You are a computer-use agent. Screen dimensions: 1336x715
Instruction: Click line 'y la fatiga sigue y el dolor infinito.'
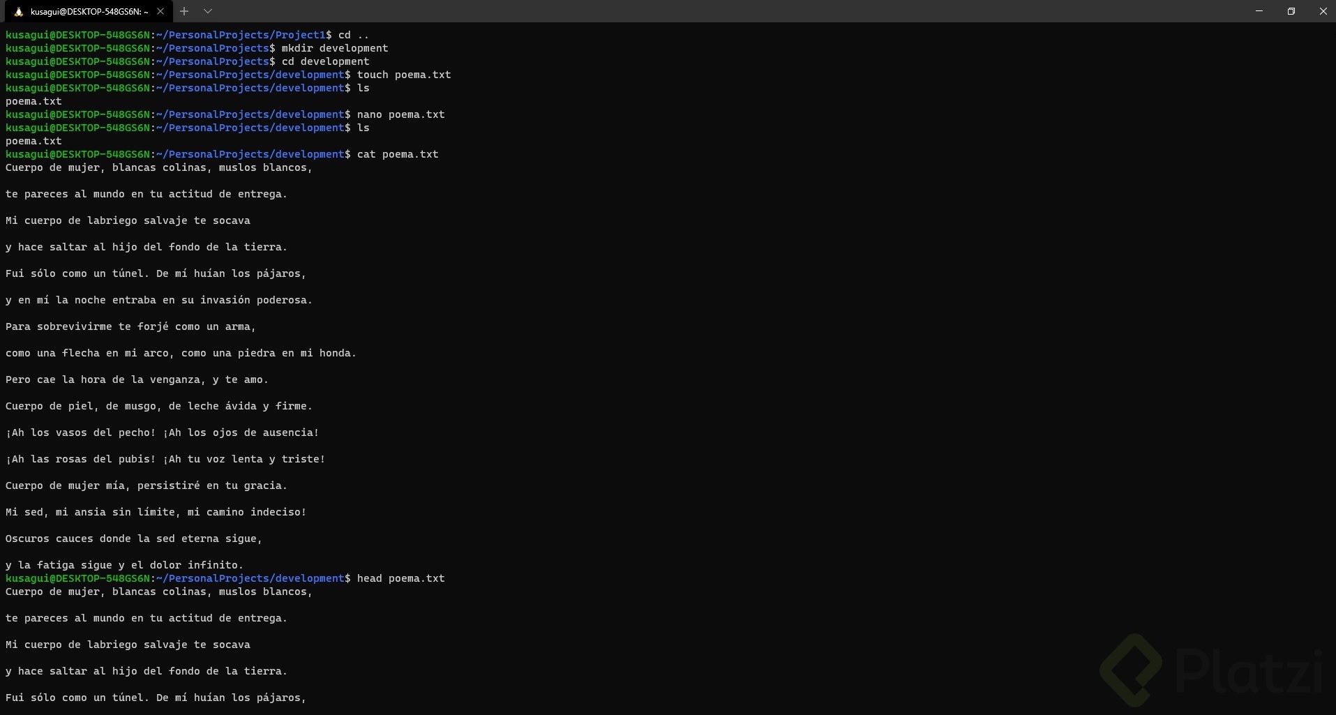(x=125, y=565)
